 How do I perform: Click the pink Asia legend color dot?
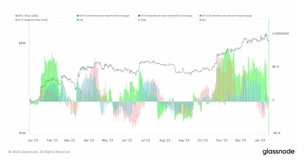[x=139, y=20]
